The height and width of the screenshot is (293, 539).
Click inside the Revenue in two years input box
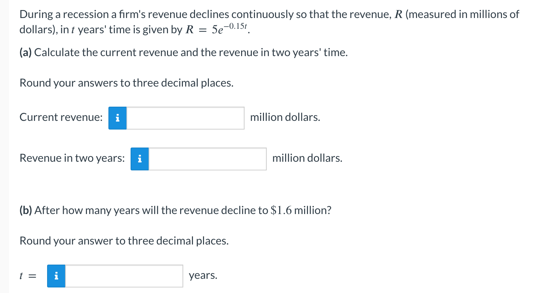click(207, 159)
